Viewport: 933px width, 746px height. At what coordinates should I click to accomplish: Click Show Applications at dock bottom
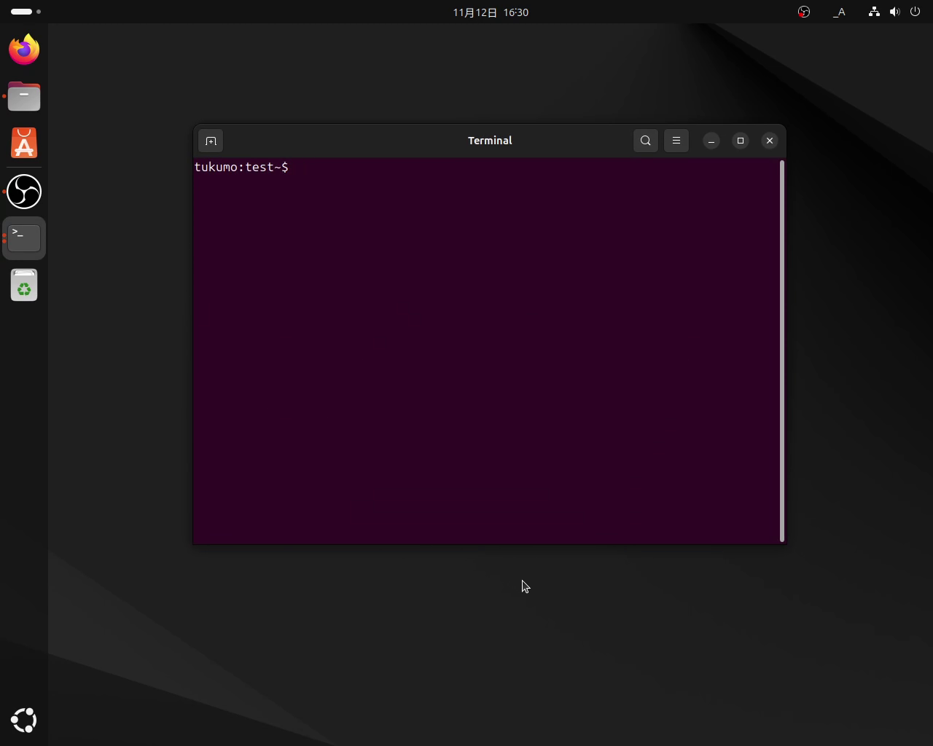tap(23, 720)
